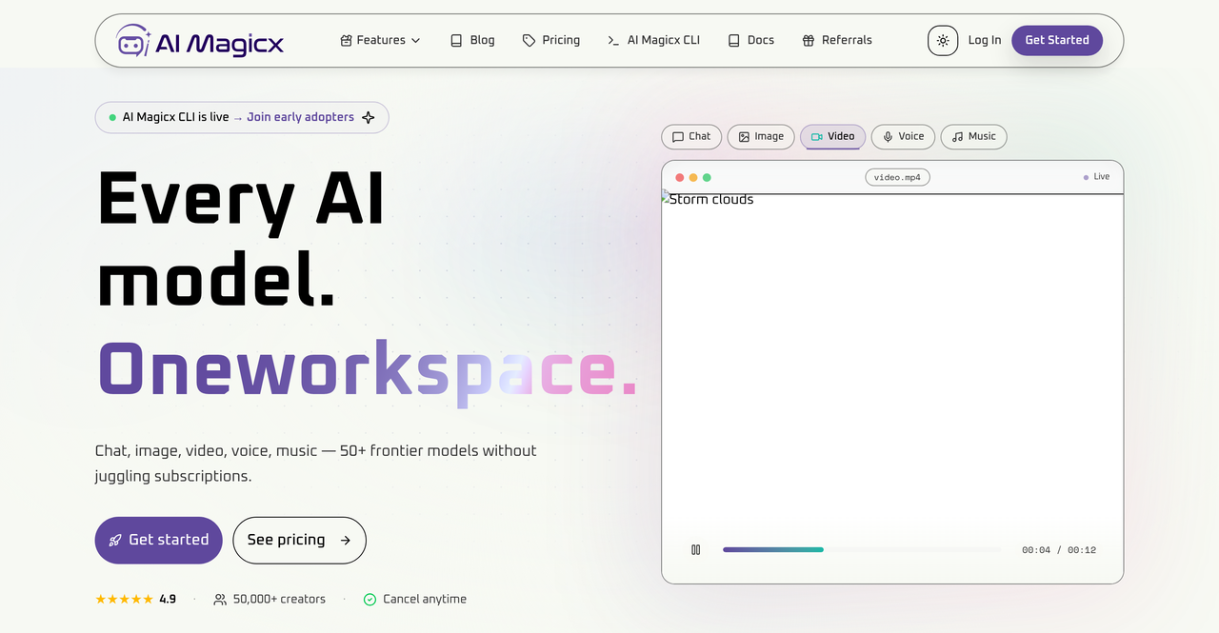Click the Features chevron arrow

[x=415, y=40]
